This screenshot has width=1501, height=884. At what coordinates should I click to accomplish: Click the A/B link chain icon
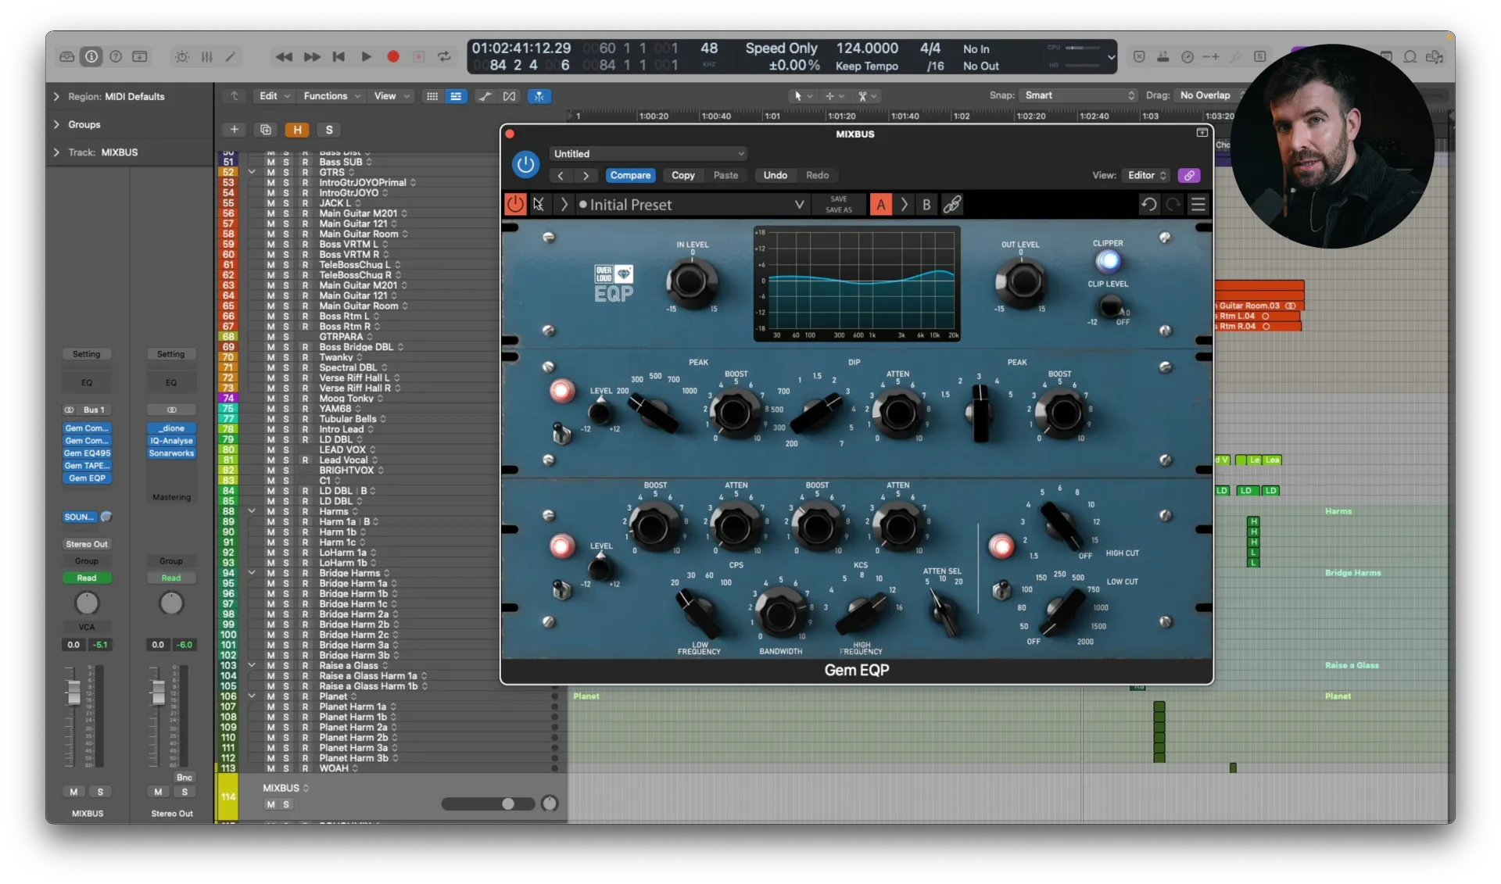click(x=951, y=205)
